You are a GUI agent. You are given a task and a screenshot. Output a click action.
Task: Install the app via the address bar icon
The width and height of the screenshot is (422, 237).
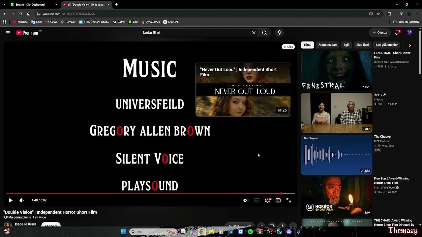(371, 14)
